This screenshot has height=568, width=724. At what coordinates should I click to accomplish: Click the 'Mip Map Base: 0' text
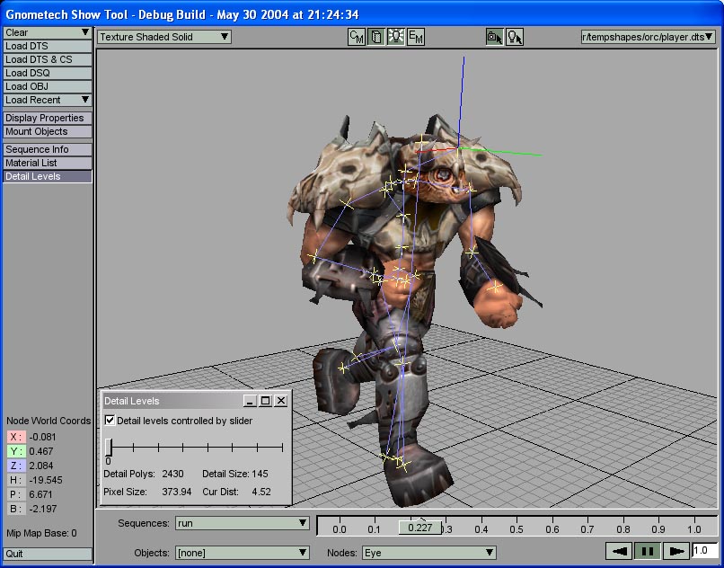(x=41, y=533)
